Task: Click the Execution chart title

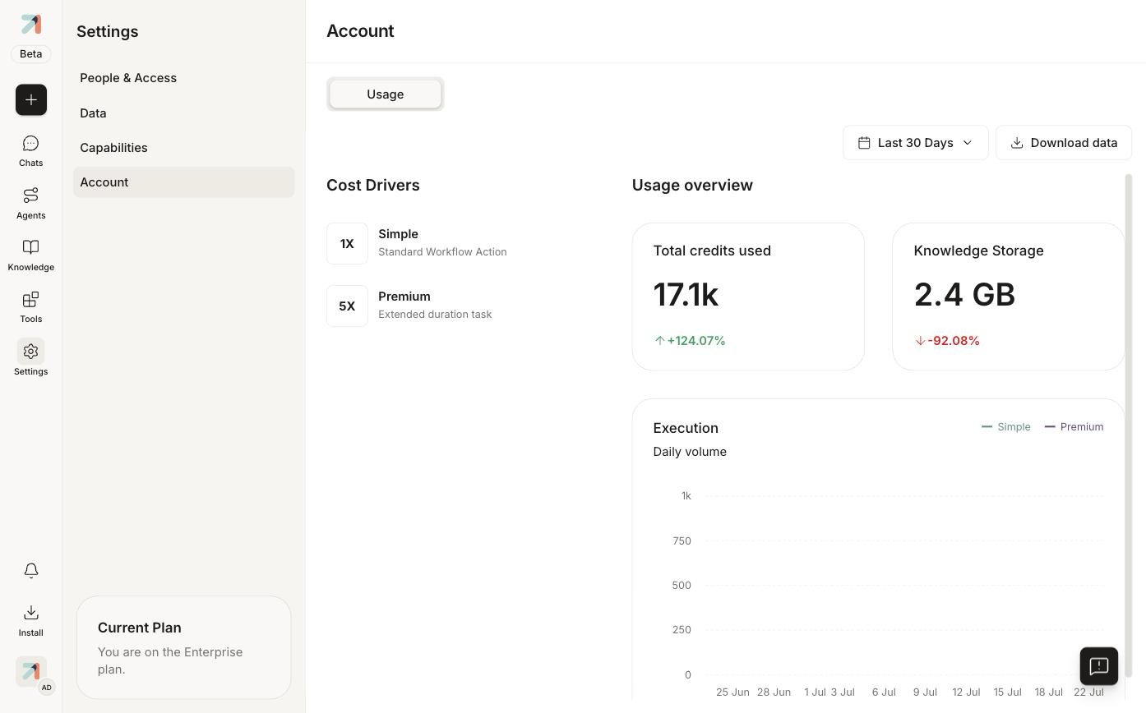Action: (686, 428)
